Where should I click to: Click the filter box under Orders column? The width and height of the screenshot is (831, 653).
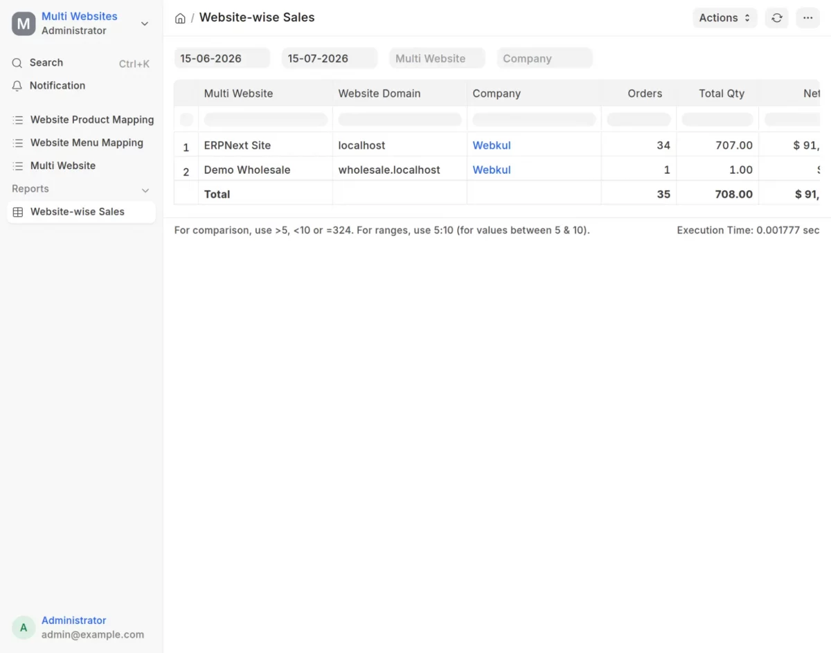click(639, 120)
